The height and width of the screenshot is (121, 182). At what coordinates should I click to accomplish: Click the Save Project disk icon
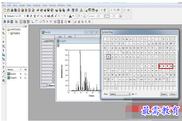coord(48,10)
